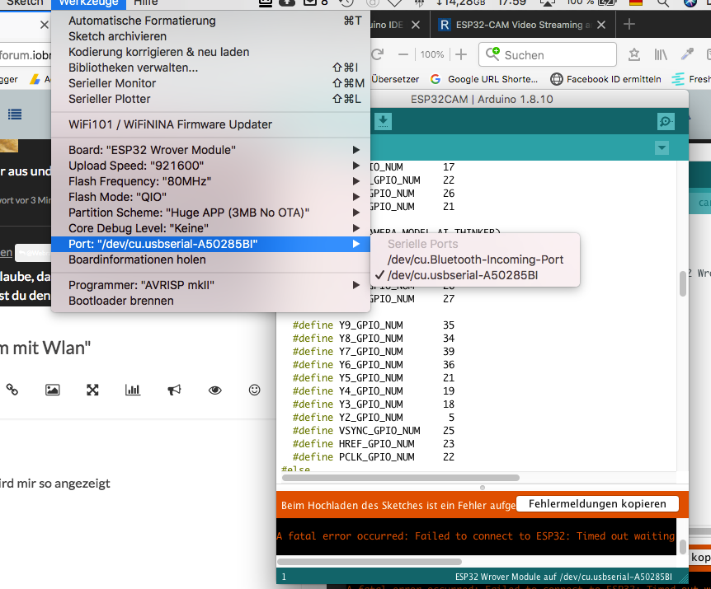711x589 pixels.
Task: Click the '#define Y9_GPIO_NUM' code line
Action: 373,325
